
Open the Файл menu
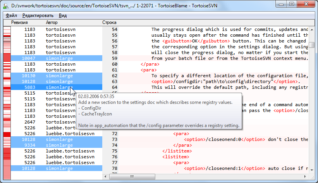tap(11, 15)
